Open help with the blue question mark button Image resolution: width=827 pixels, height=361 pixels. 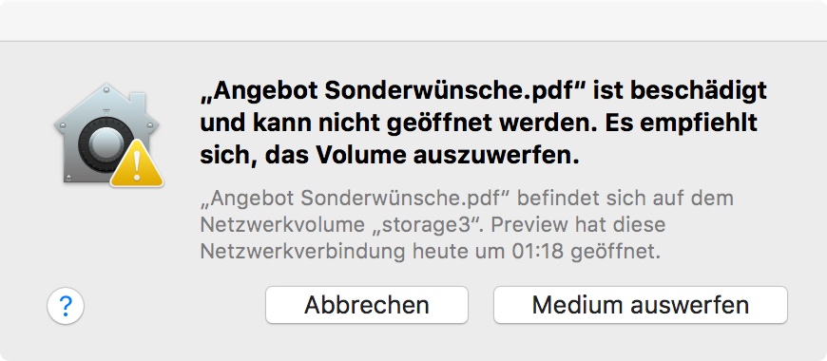point(66,306)
